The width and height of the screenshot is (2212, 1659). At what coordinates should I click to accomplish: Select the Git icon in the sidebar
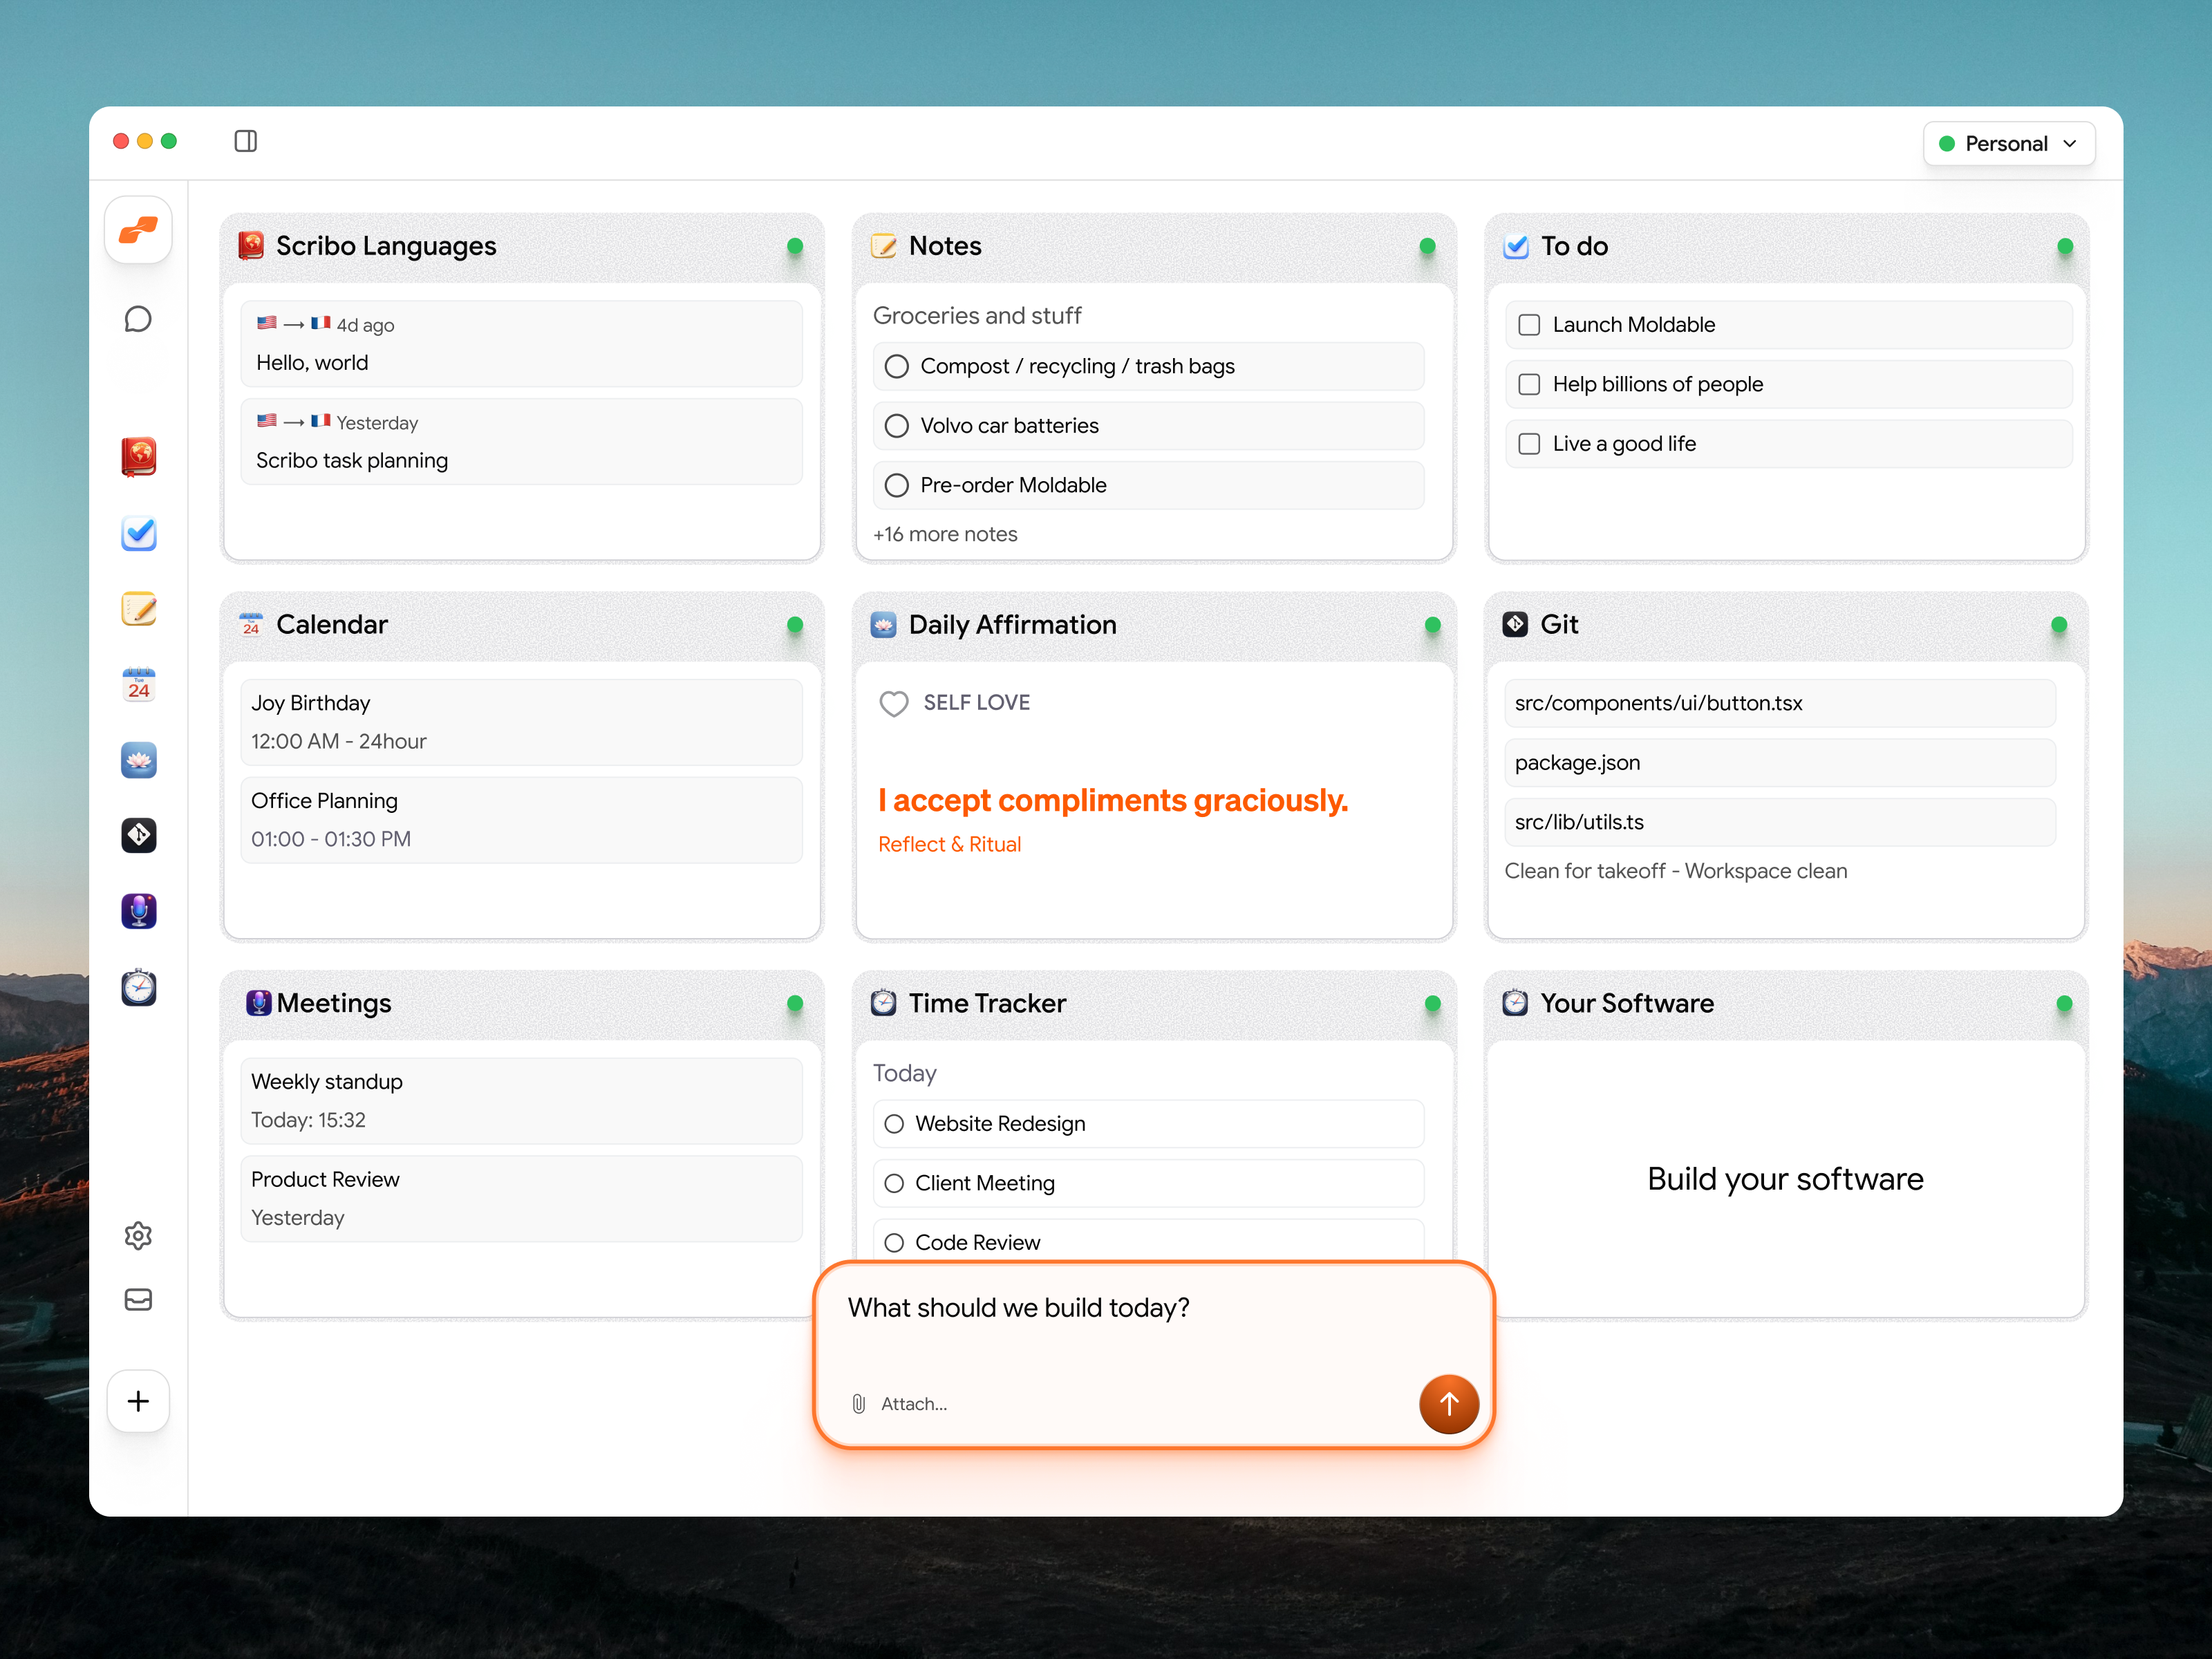click(x=138, y=835)
